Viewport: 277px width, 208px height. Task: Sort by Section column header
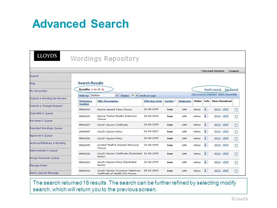[x=169, y=101]
